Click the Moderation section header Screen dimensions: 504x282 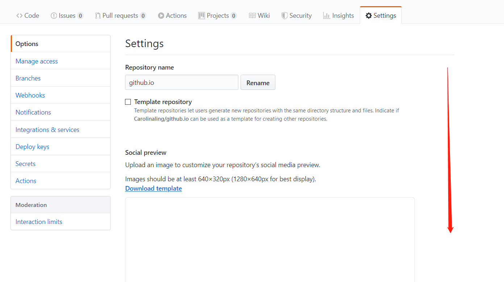click(61, 205)
